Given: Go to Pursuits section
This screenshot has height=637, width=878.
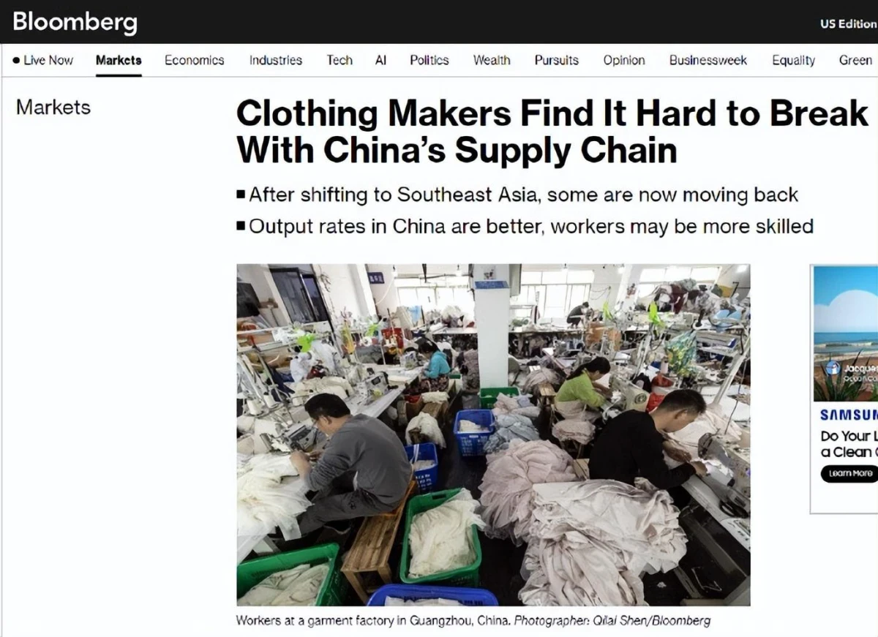Looking at the screenshot, I should click(x=556, y=61).
